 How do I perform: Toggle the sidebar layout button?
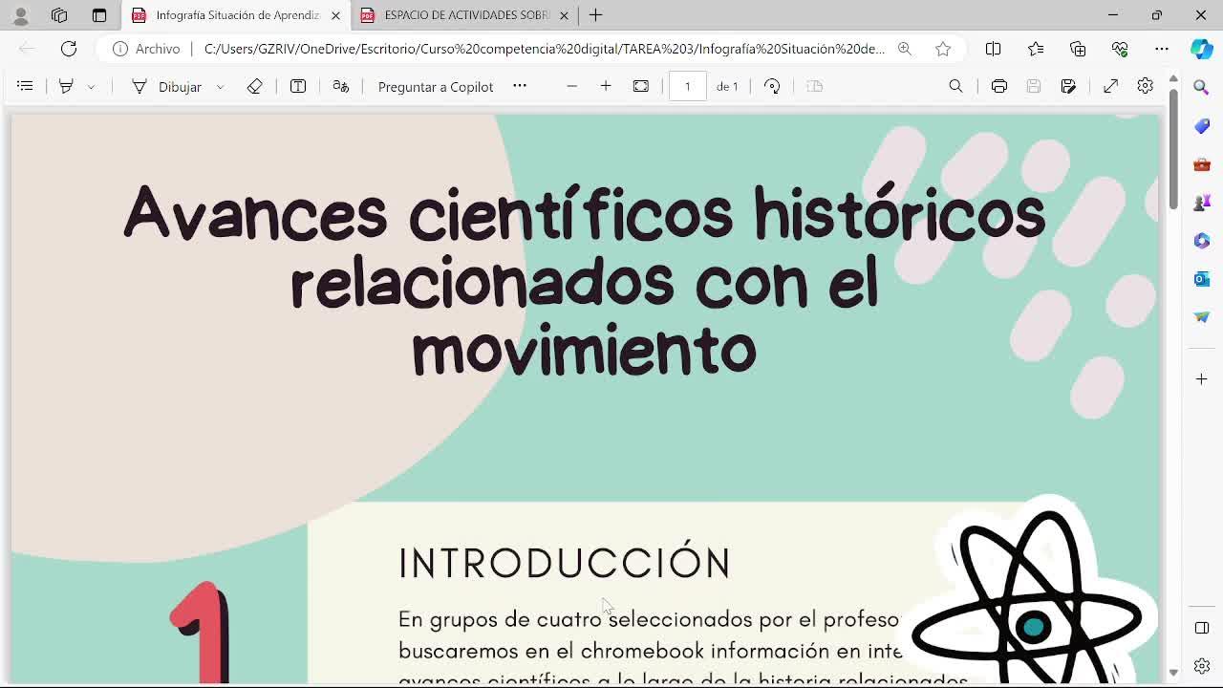point(1202,628)
